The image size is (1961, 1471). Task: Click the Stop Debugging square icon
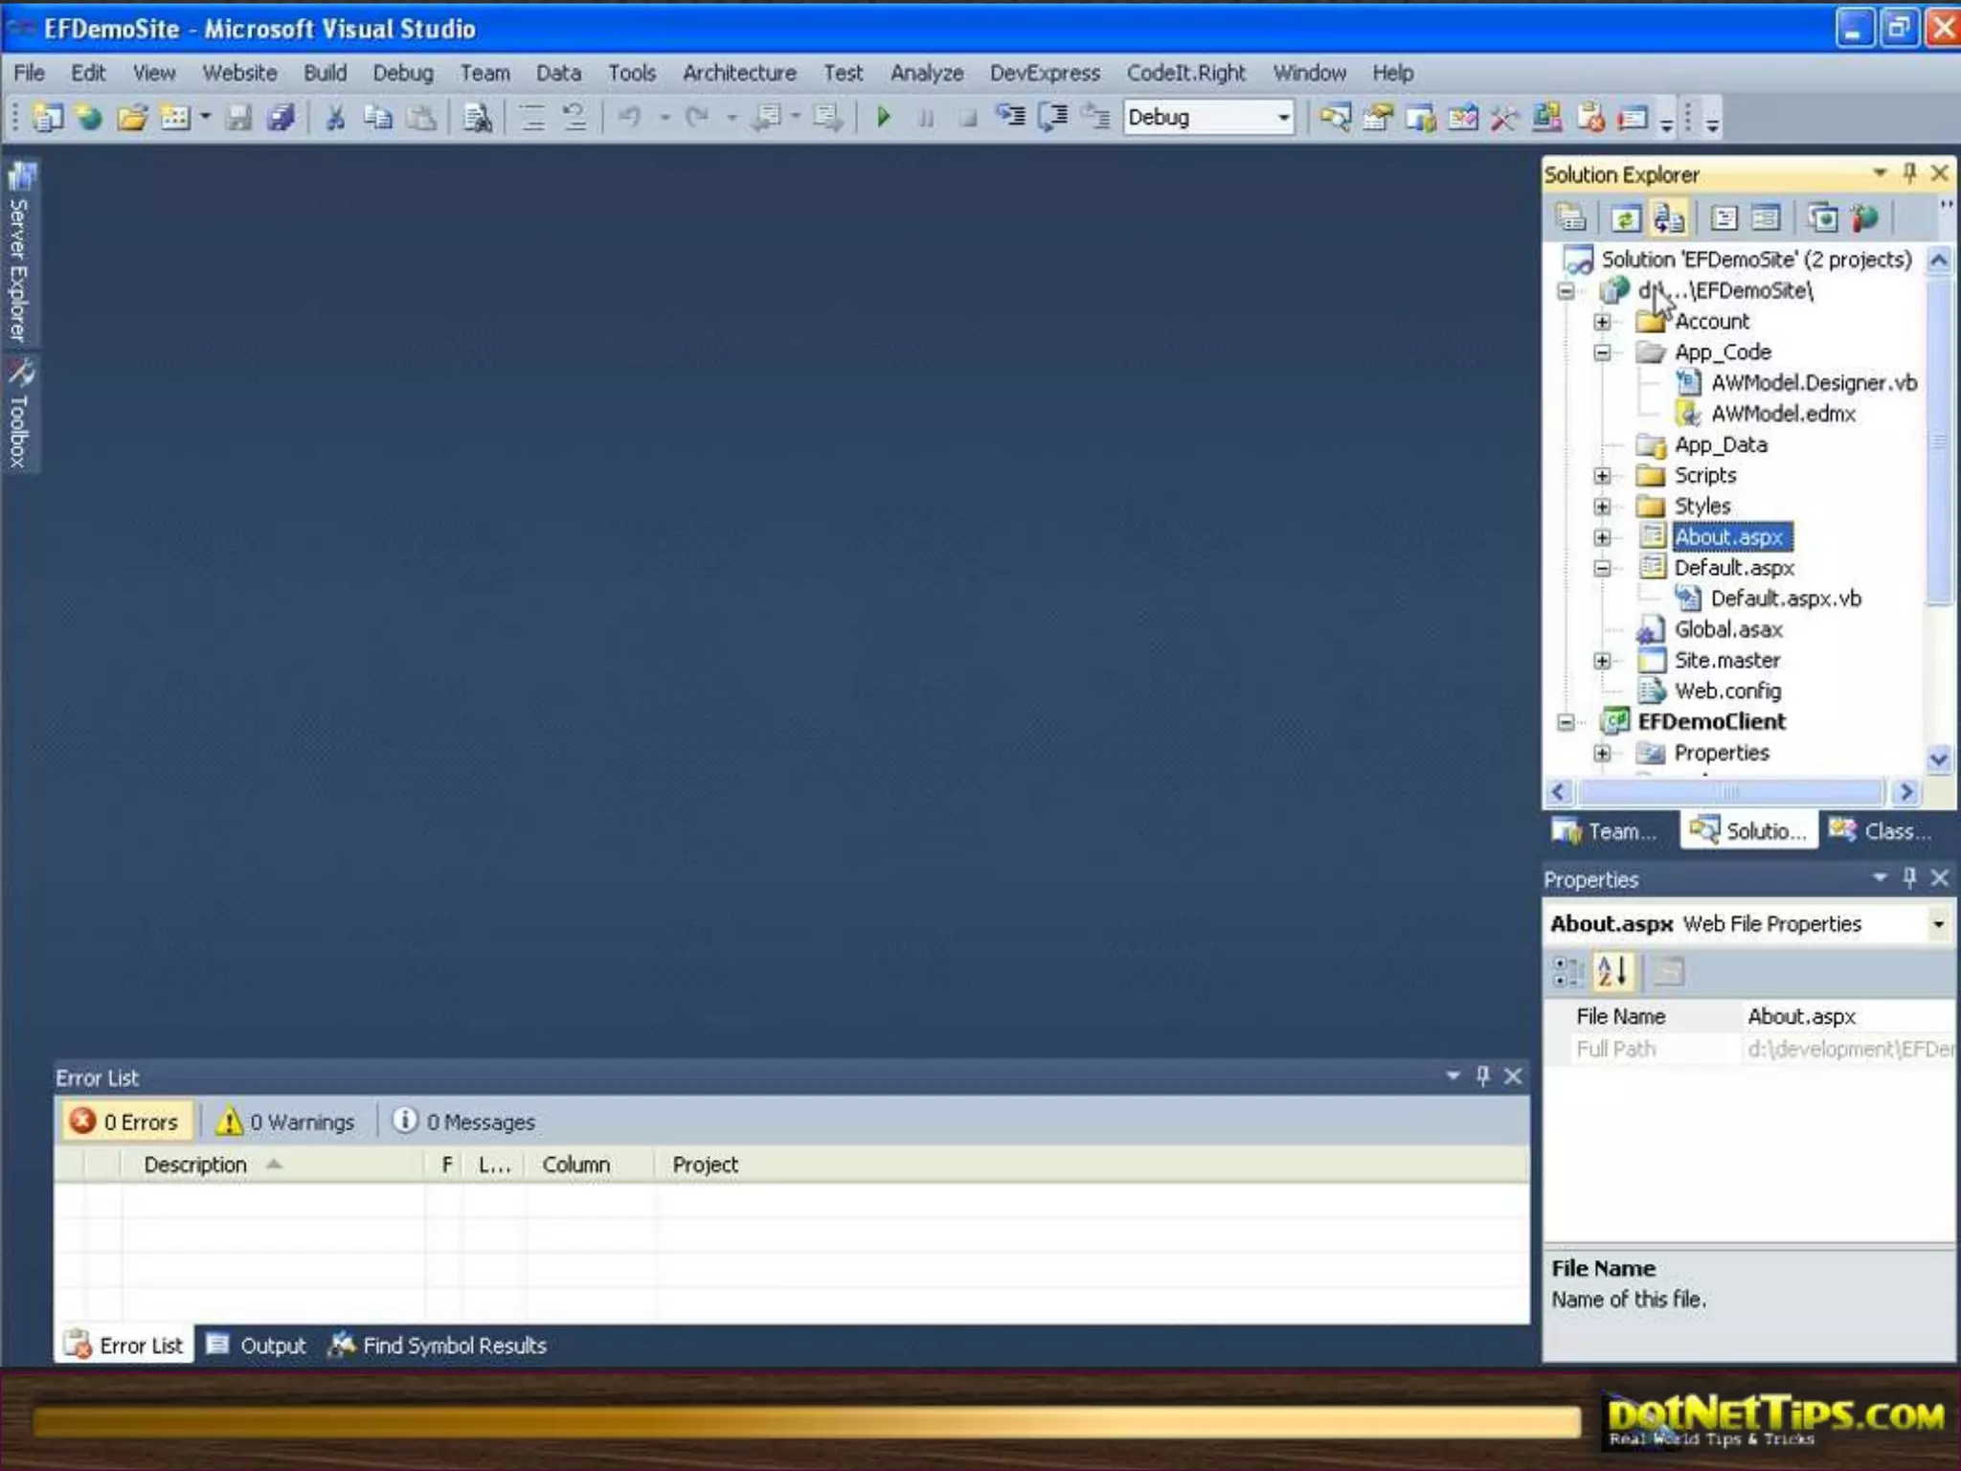click(968, 118)
